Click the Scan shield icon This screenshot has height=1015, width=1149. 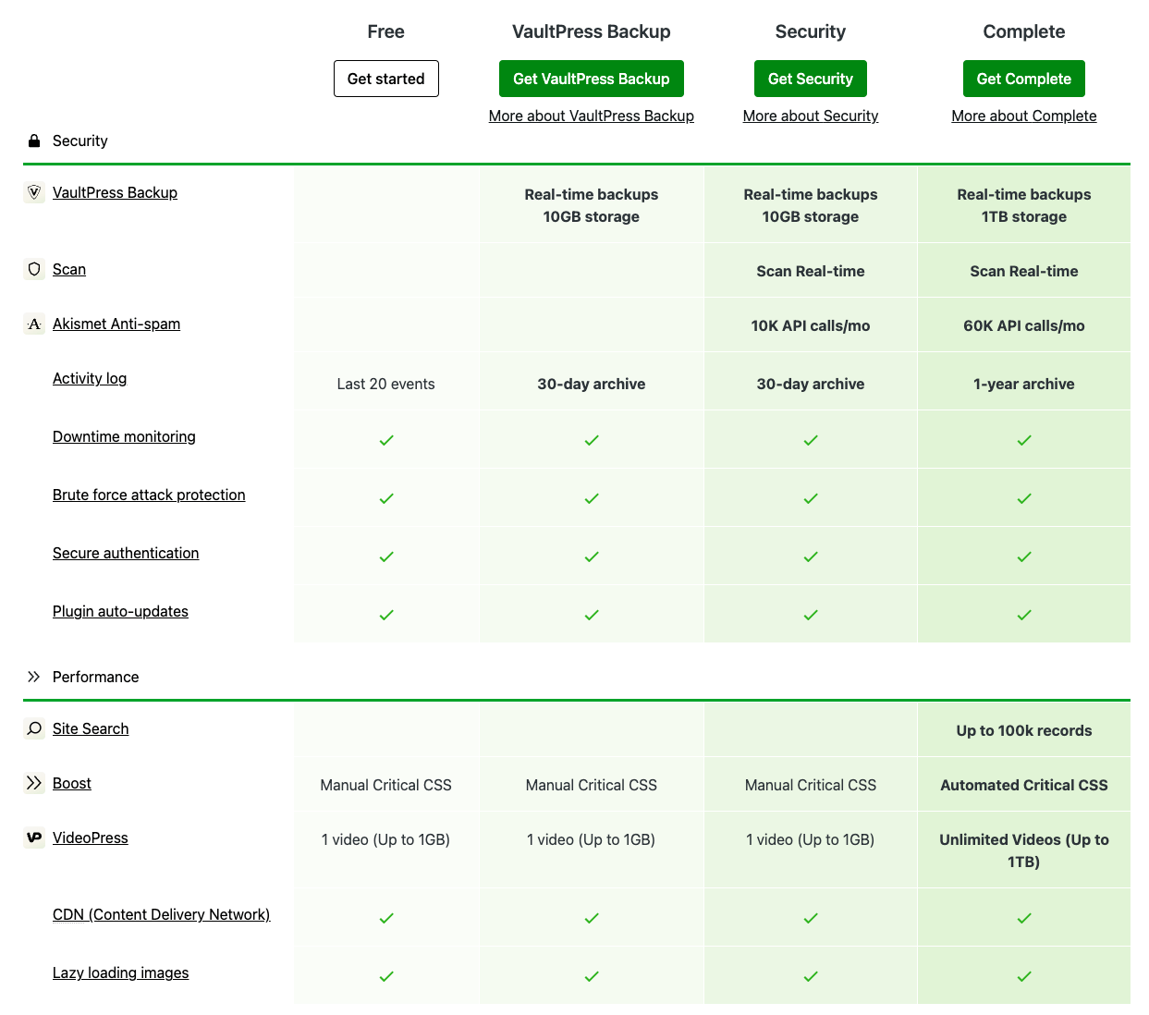click(x=34, y=269)
